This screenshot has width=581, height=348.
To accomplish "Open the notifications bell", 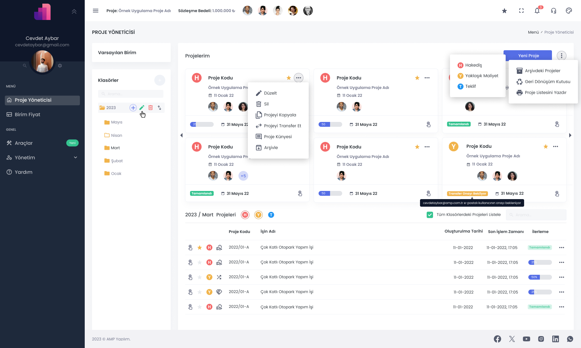I will point(537,11).
